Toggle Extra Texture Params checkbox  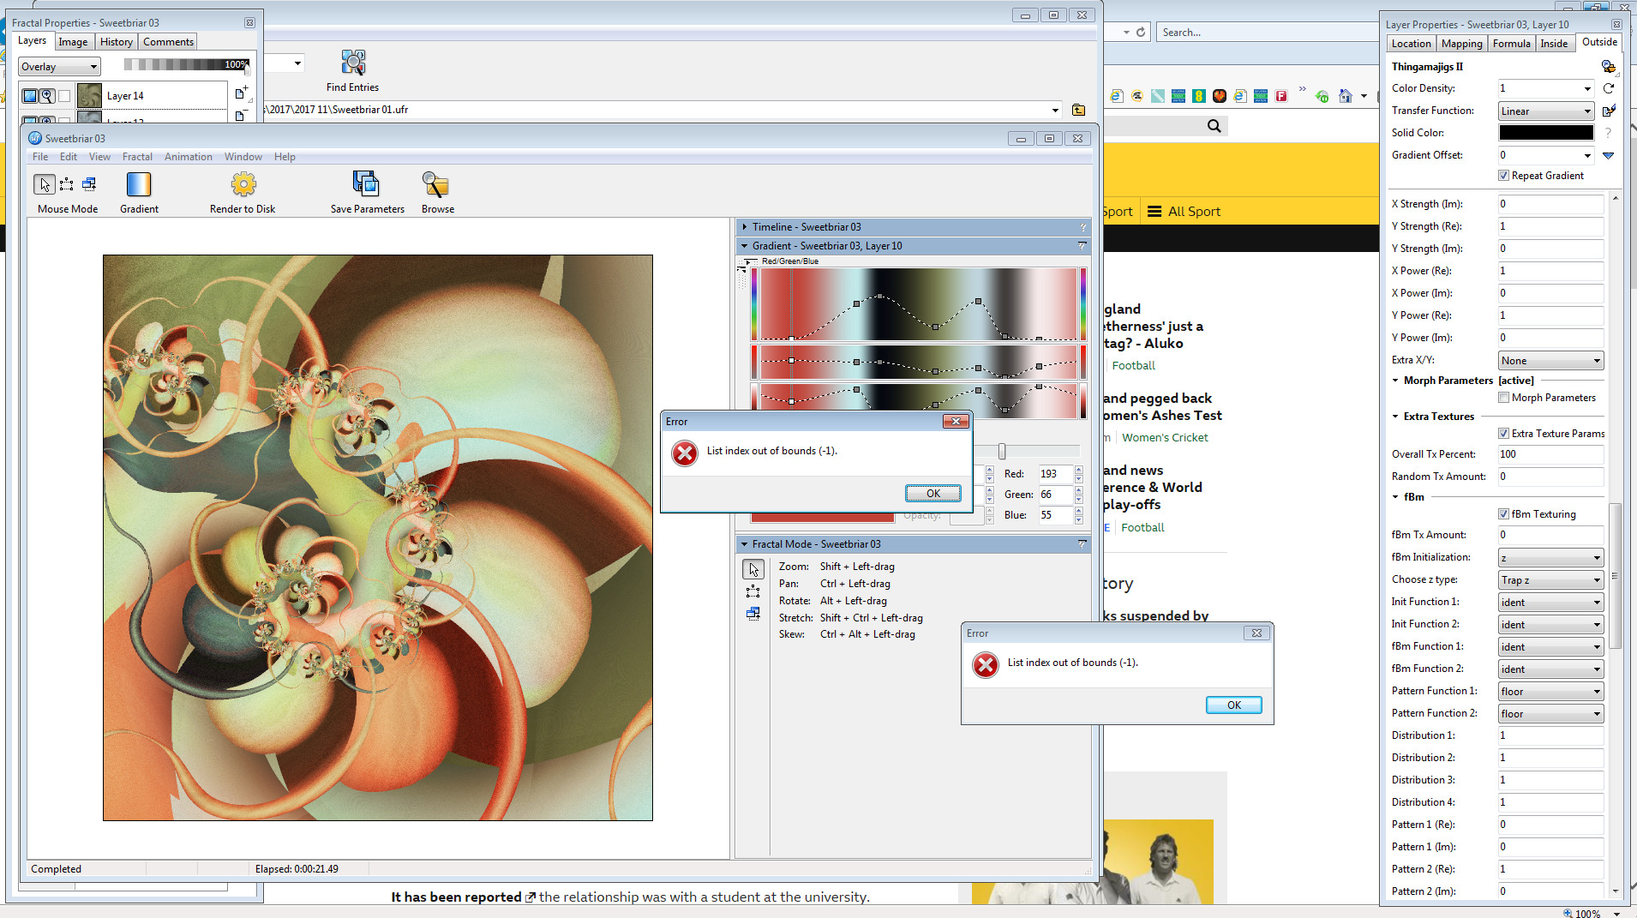click(x=1503, y=434)
